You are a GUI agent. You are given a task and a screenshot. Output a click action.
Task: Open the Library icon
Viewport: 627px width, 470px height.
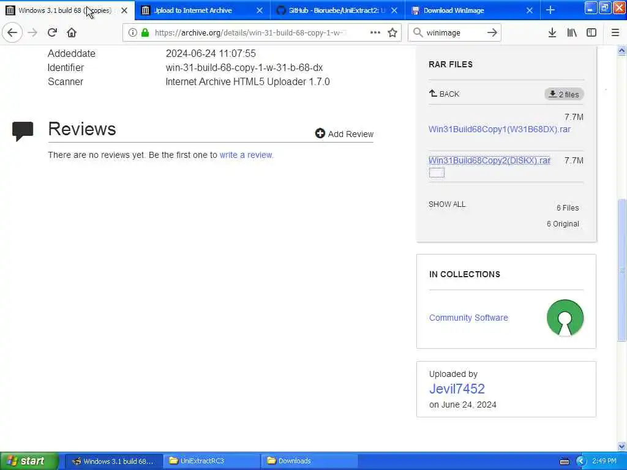[x=572, y=32]
